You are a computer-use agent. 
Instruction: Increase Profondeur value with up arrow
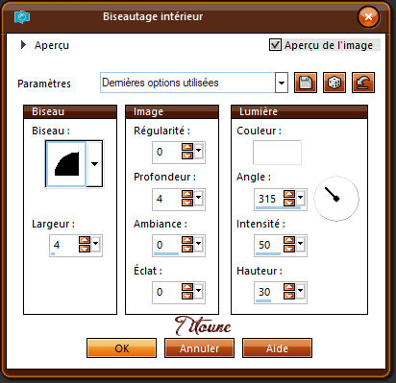coord(187,194)
